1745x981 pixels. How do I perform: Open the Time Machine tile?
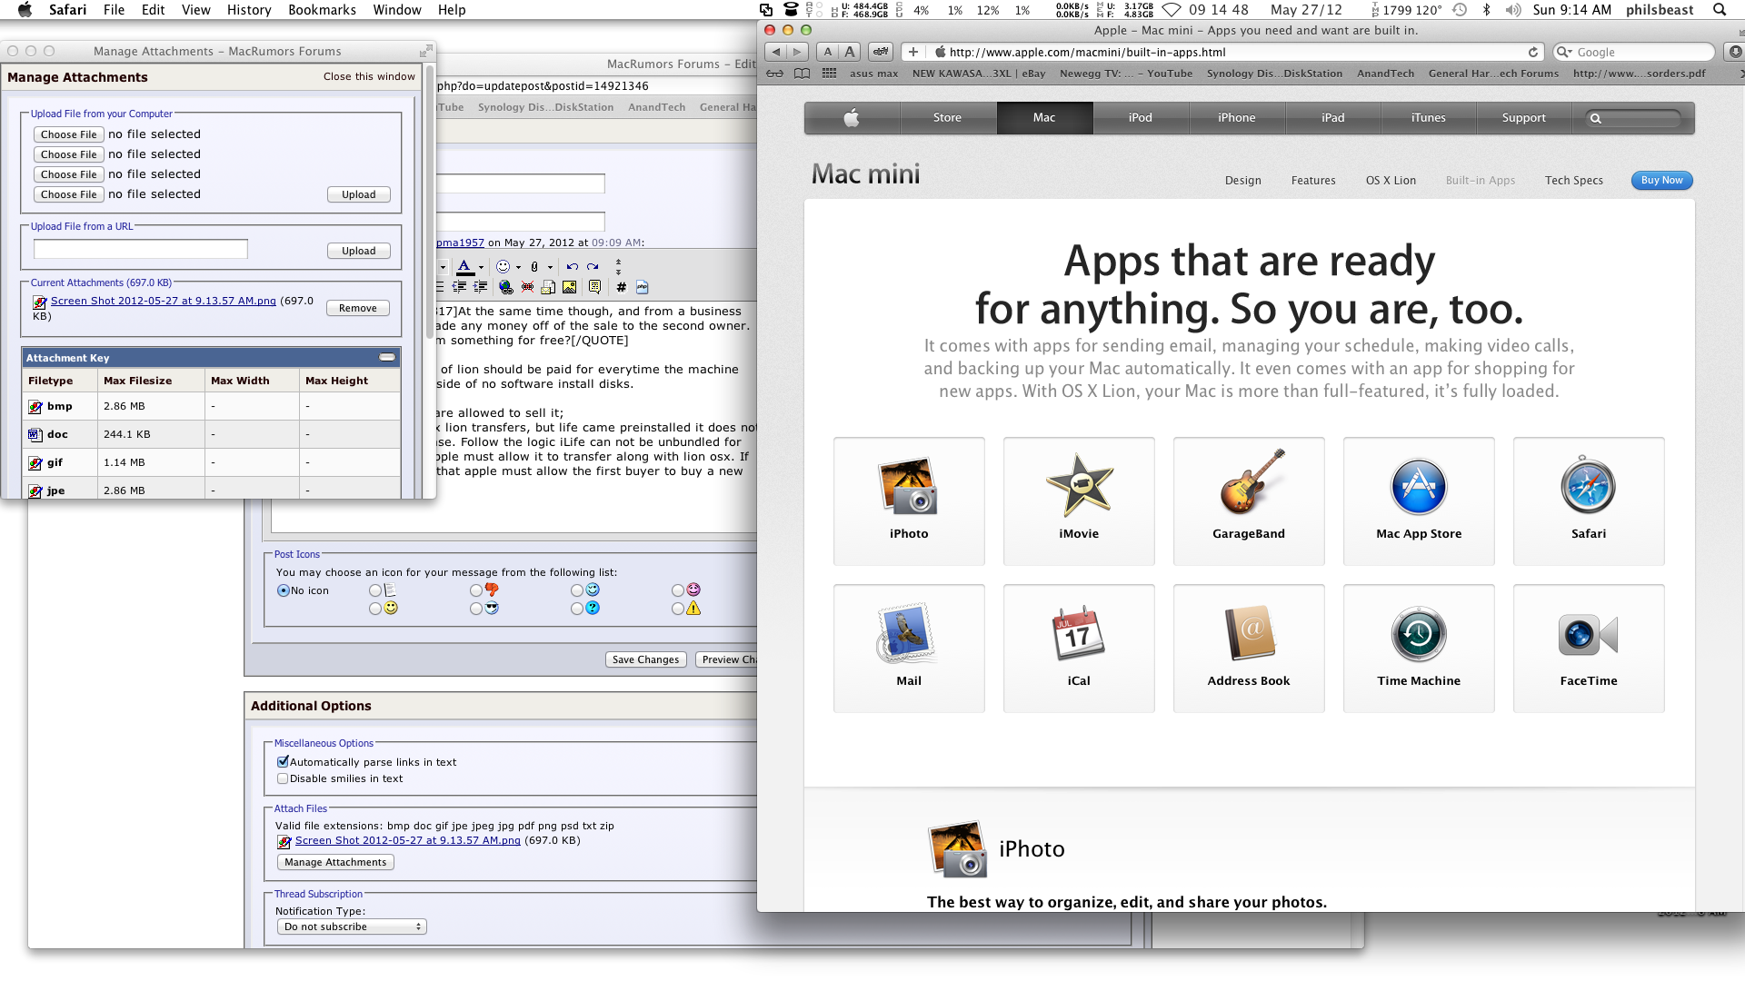click(1419, 649)
